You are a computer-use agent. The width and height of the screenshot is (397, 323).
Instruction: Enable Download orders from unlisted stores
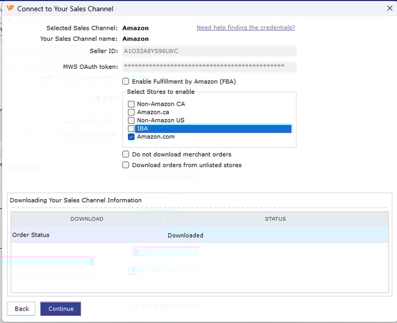pos(126,165)
